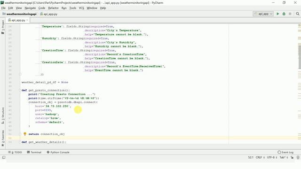Open the View menu
Viewport: 301px width, 169px height.
(x=19, y=8)
